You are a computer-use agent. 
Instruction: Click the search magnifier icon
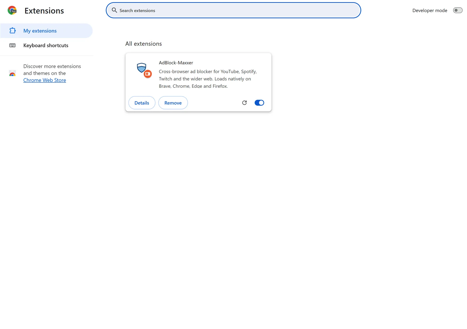click(x=114, y=10)
